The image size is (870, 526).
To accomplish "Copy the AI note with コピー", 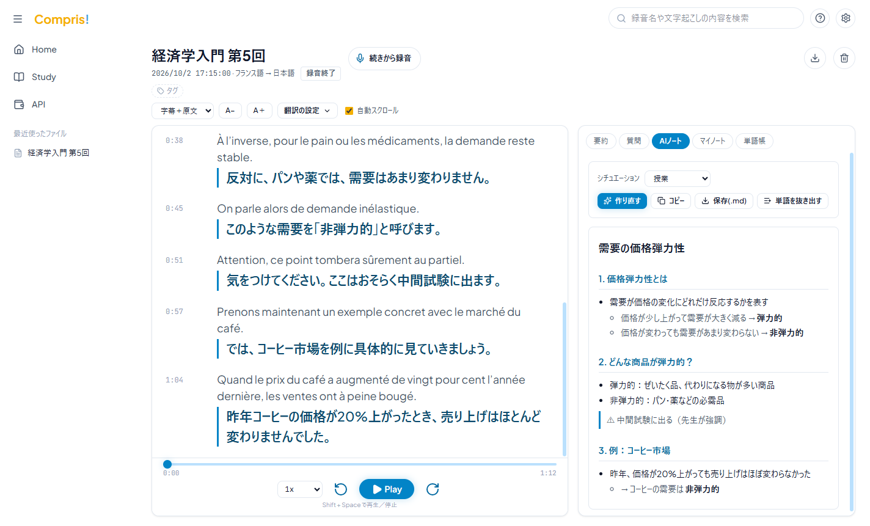I will tap(671, 200).
